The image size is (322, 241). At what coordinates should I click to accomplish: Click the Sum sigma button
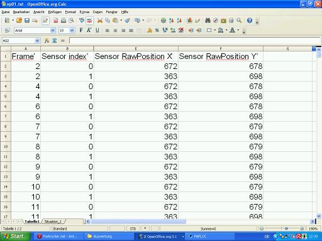(55, 41)
